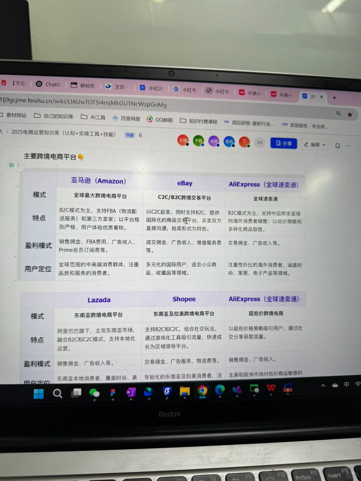The width and height of the screenshot is (361, 481).
Task: Select cell 超低价跨境电商
Action: [266, 313]
